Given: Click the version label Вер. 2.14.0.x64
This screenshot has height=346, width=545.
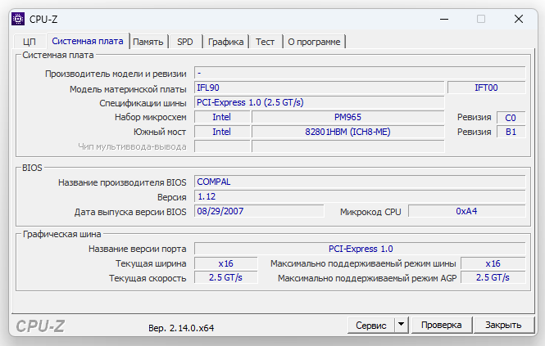Looking at the screenshot, I should click(181, 328).
